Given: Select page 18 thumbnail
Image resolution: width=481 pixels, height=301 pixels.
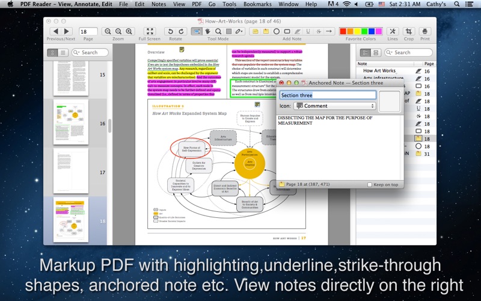Looking at the screenshot, I should [71, 220].
